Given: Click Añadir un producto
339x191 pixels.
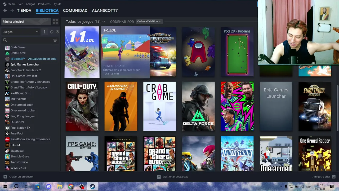Looking at the screenshot, I should (21, 177).
